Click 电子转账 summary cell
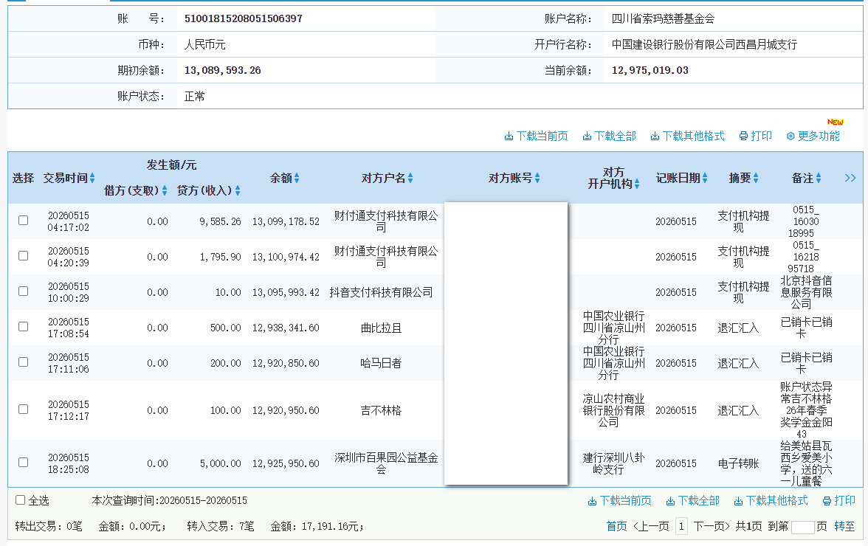Screen dimensions: 868x546 738,463
